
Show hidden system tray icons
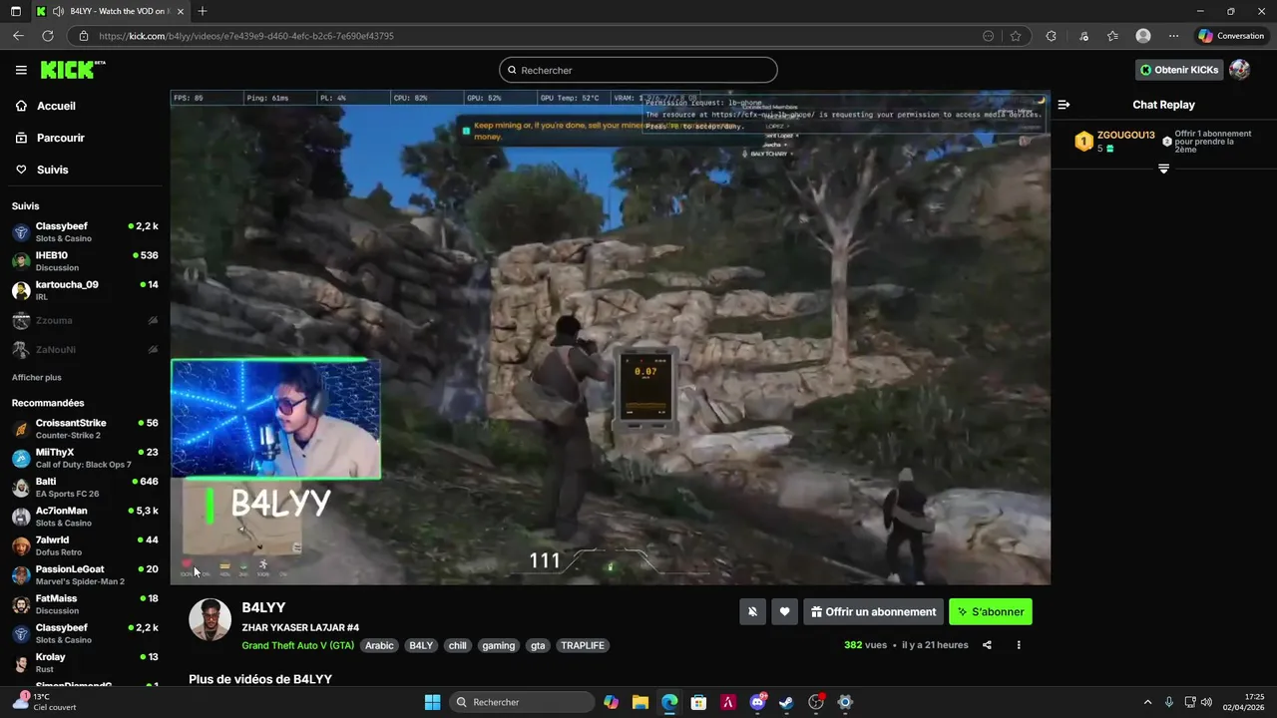coord(1147,702)
